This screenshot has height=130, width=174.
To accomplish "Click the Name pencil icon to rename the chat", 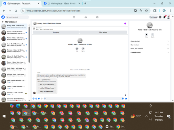I will (x=83, y=49).
